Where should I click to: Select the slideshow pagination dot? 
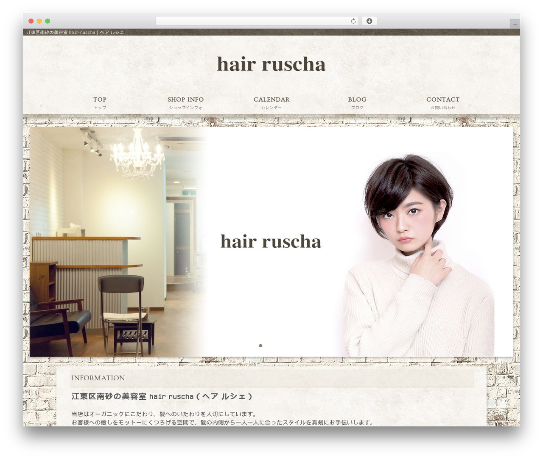(x=260, y=346)
